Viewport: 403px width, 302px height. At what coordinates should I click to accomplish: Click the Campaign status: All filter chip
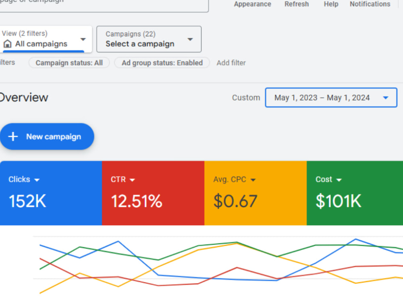tap(69, 63)
